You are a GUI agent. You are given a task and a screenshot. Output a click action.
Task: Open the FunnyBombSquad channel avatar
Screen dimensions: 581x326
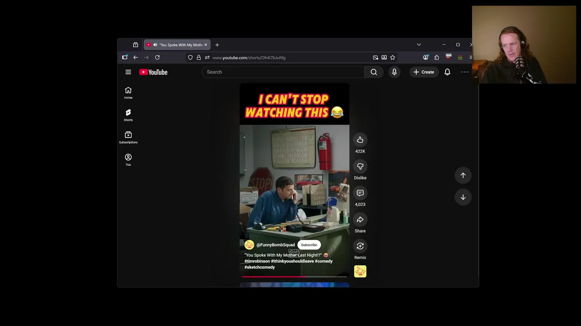(249, 245)
